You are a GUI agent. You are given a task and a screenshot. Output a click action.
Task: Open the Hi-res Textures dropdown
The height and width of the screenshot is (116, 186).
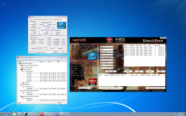[x=107, y=68]
